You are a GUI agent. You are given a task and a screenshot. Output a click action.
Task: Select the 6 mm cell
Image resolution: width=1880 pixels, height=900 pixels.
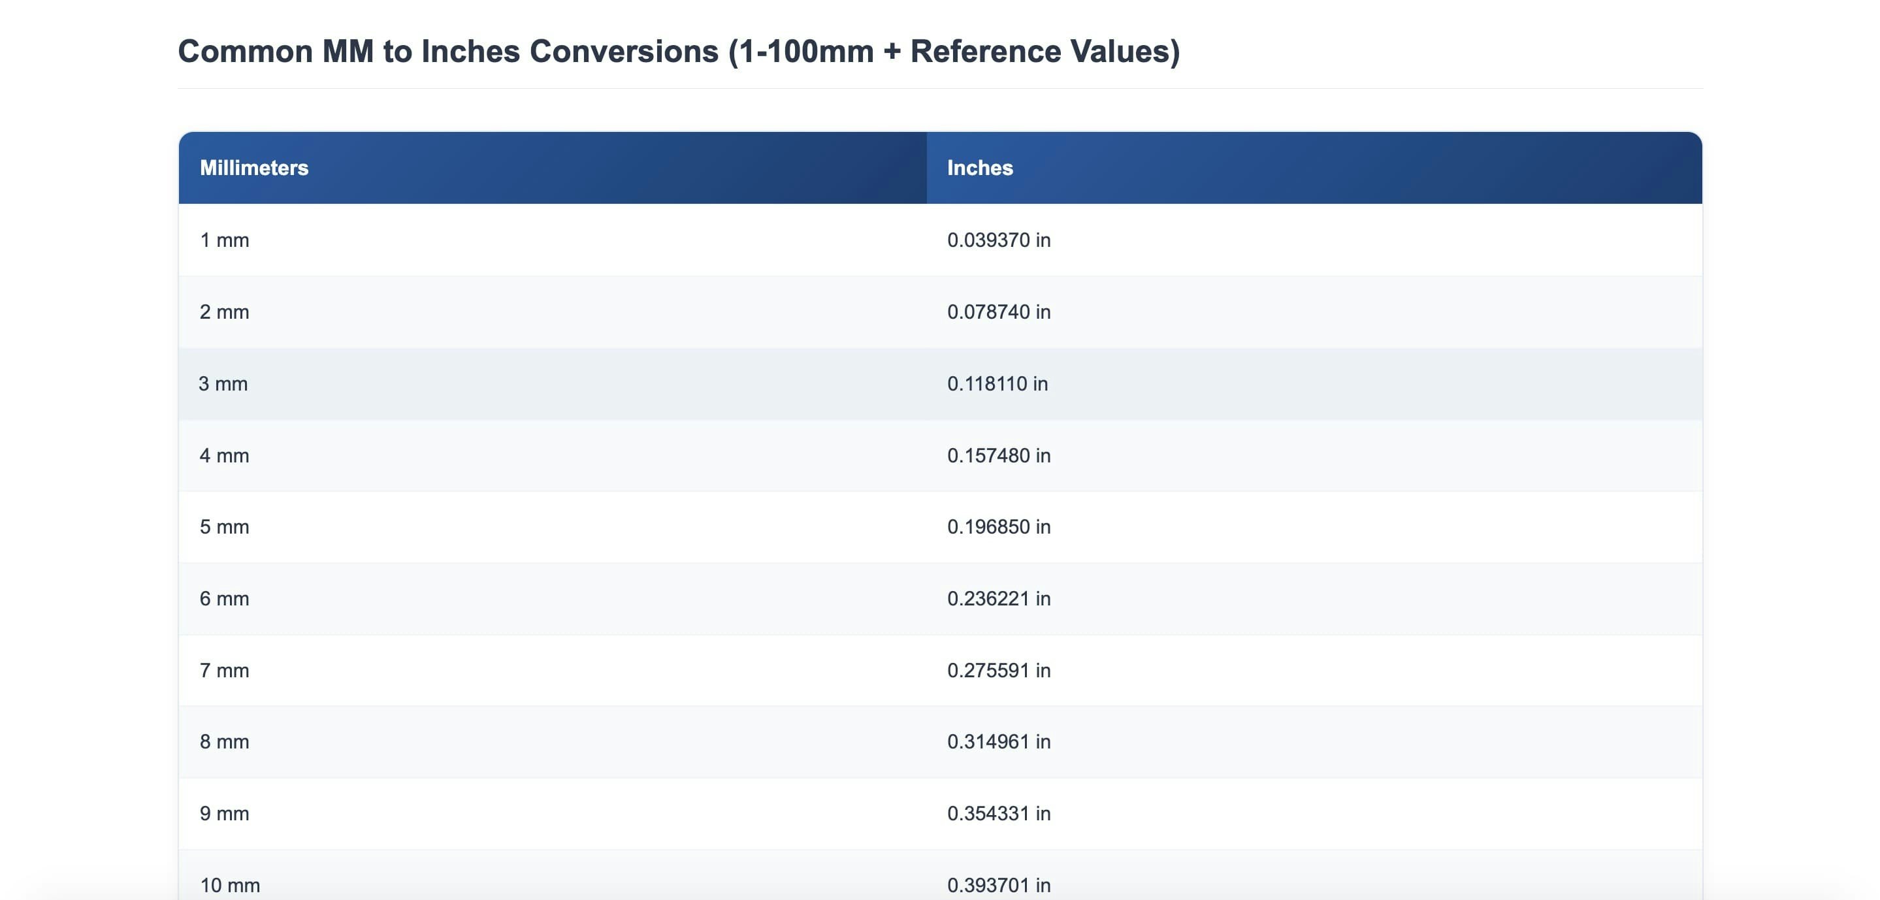(x=224, y=598)
